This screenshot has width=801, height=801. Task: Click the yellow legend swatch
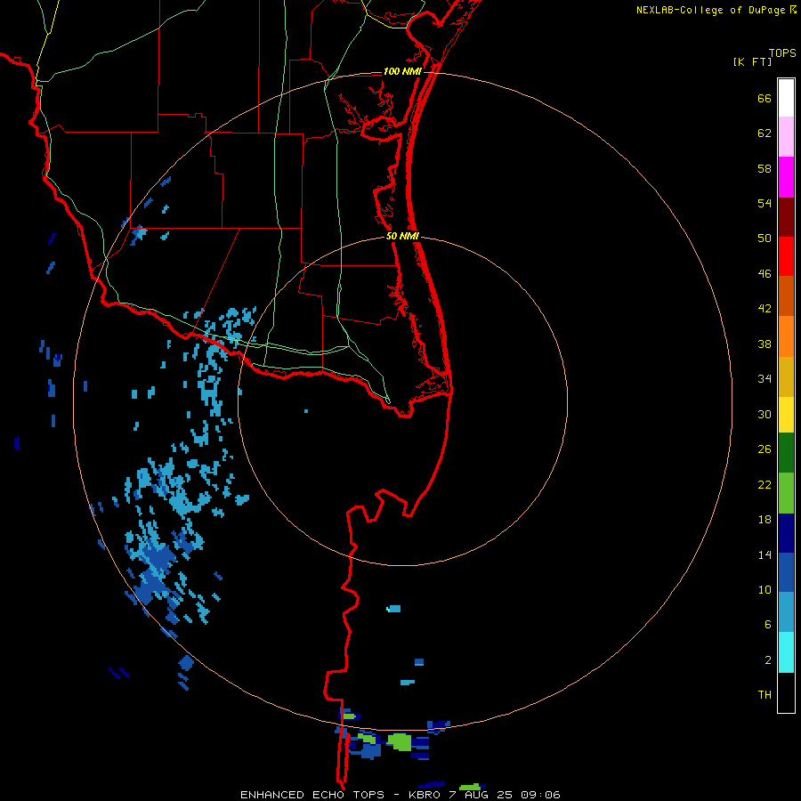click(786, 415)
